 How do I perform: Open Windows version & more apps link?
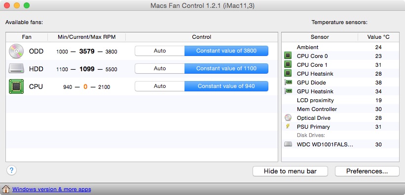tap(52, 189)
